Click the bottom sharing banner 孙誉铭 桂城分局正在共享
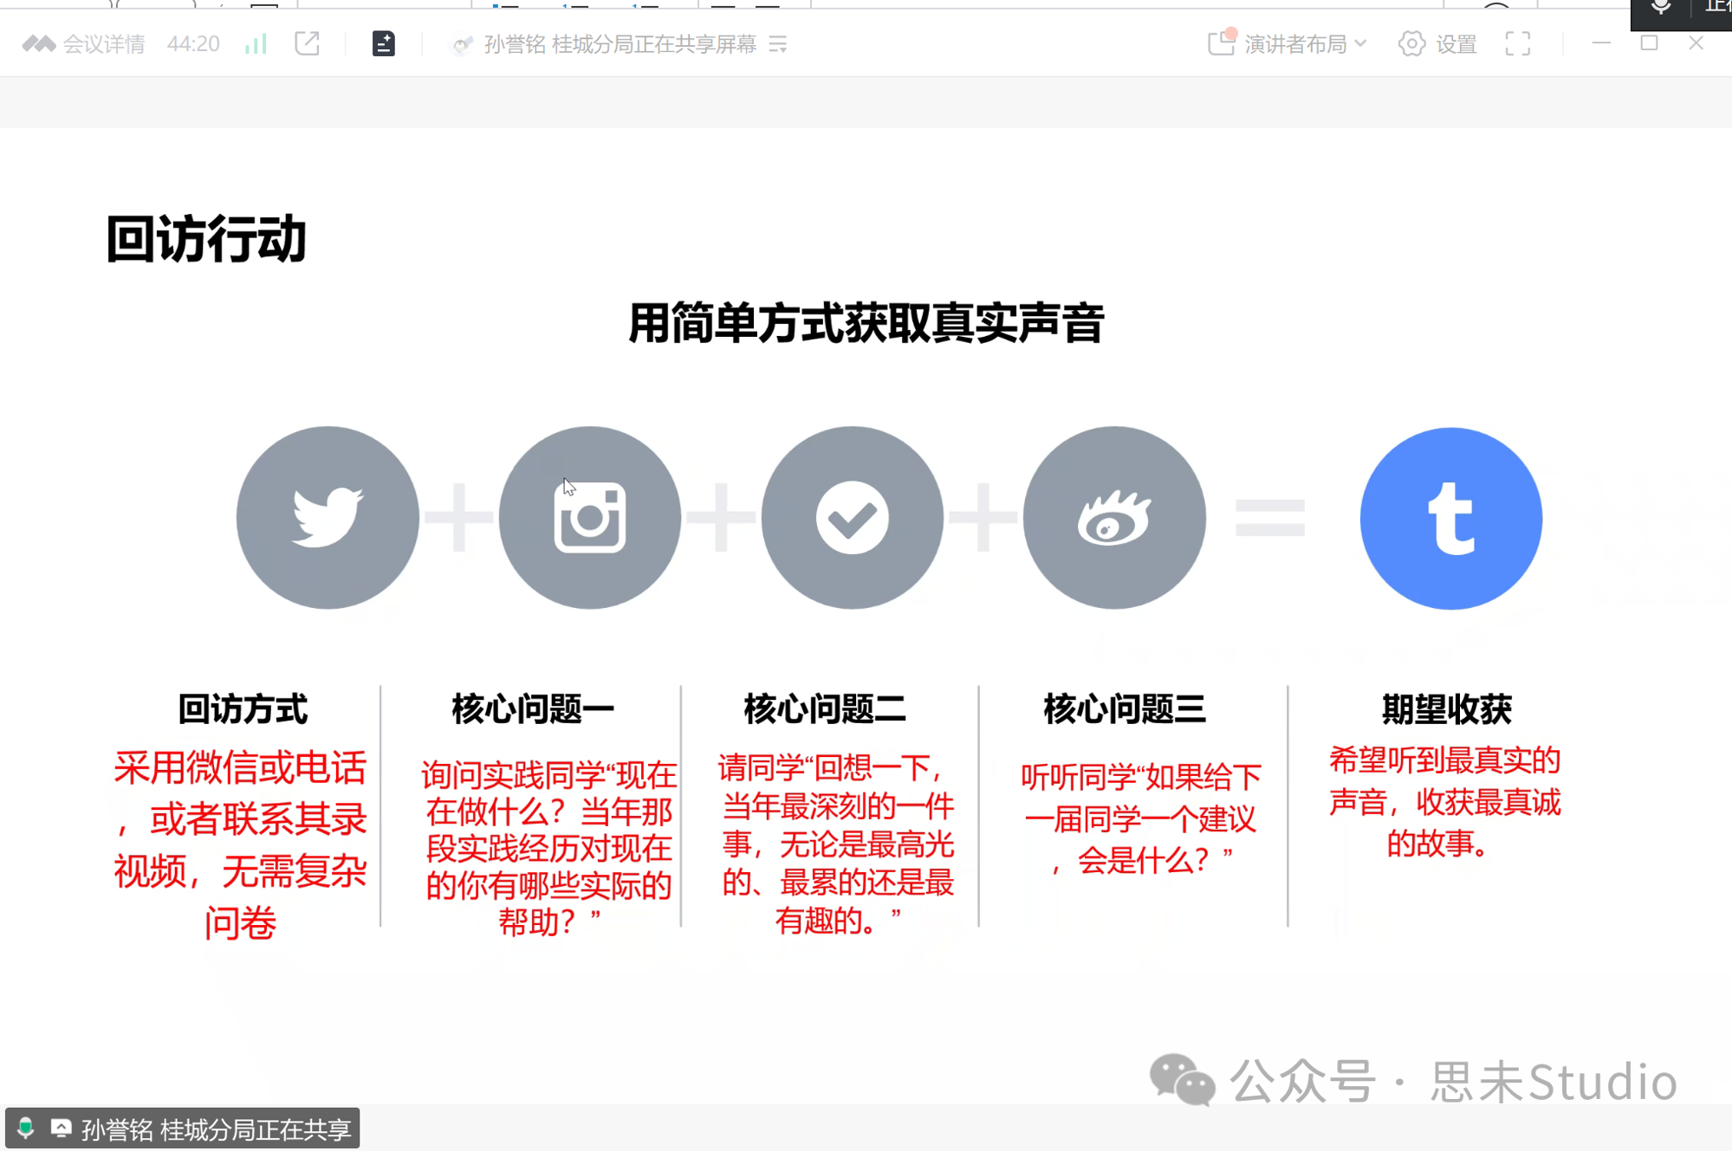The width and height of the screenshot is (1732, 1151). tap(217, 1129)
